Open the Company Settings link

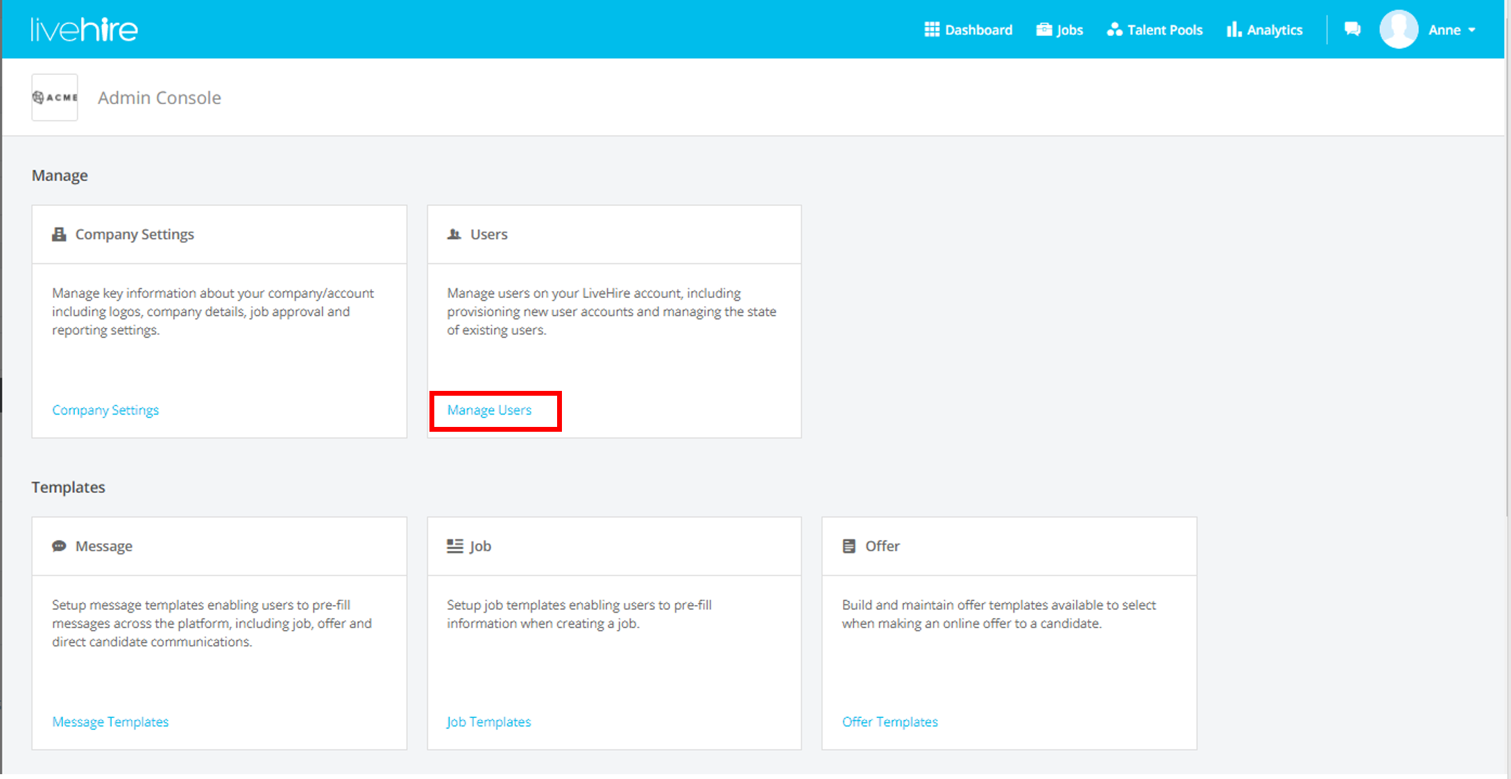[105, 410]
